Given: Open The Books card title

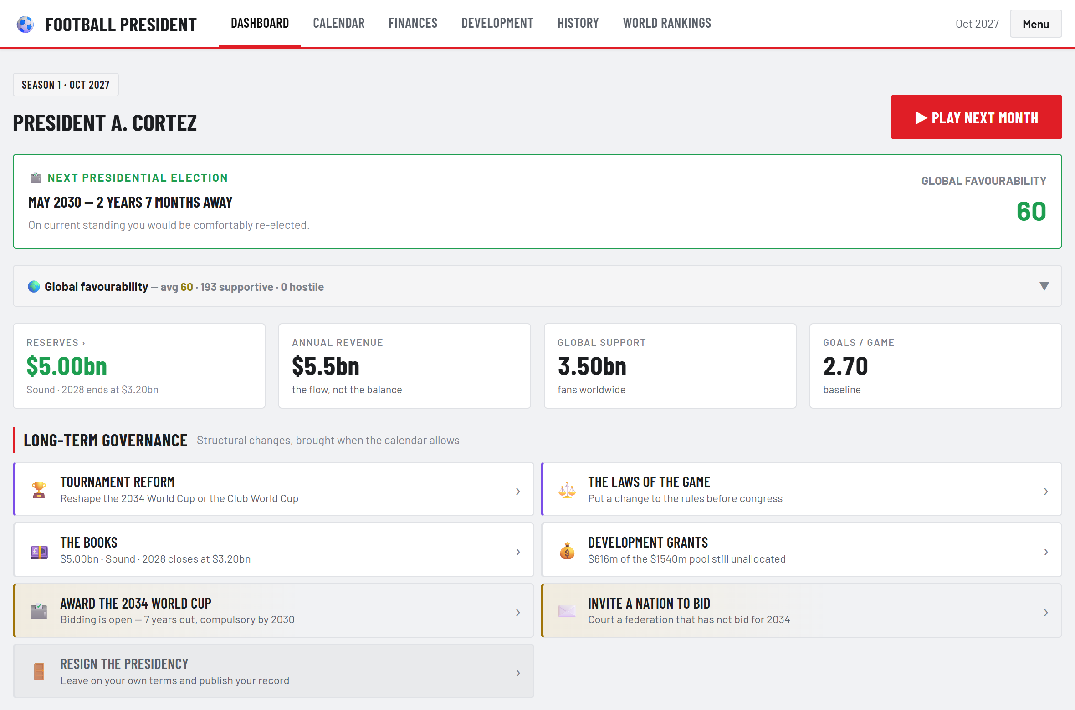Looking at the screenshot, I should click(89, 543).
